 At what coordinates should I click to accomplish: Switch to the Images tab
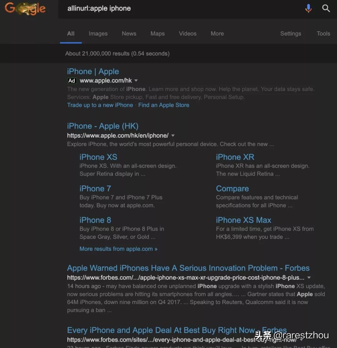pyautogui.click(x=98, y=33)
